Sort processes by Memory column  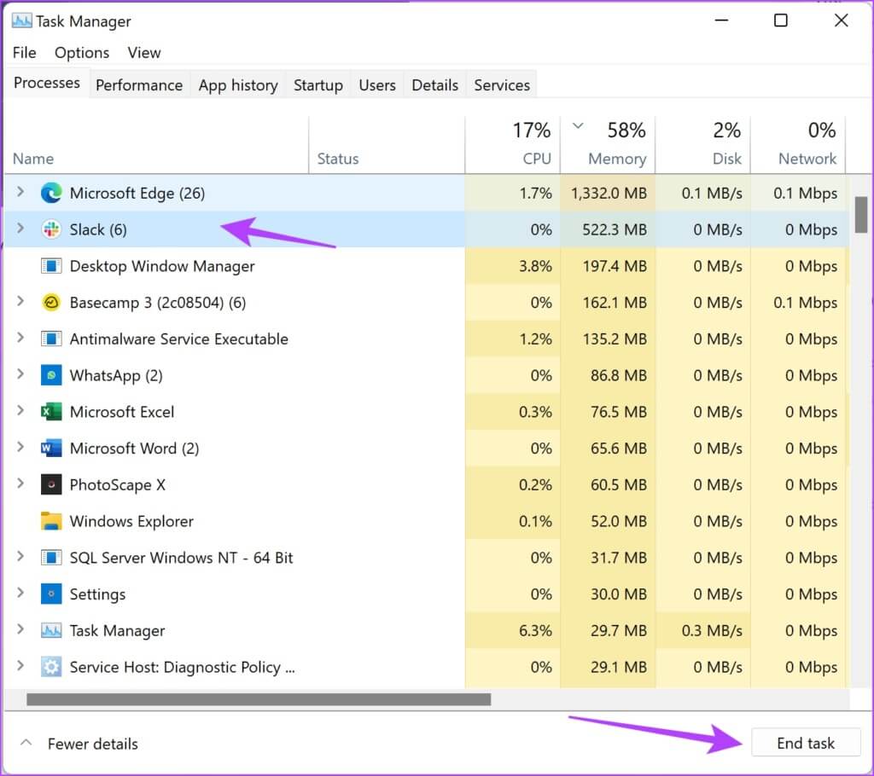tap(608, 145)
